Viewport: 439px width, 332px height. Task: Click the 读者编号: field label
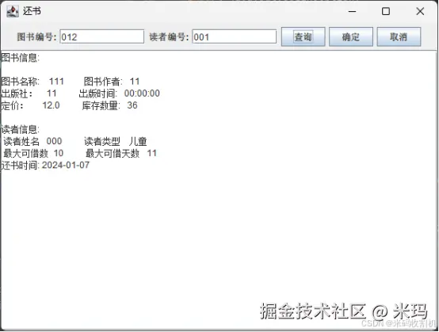[x=169, y=36]
